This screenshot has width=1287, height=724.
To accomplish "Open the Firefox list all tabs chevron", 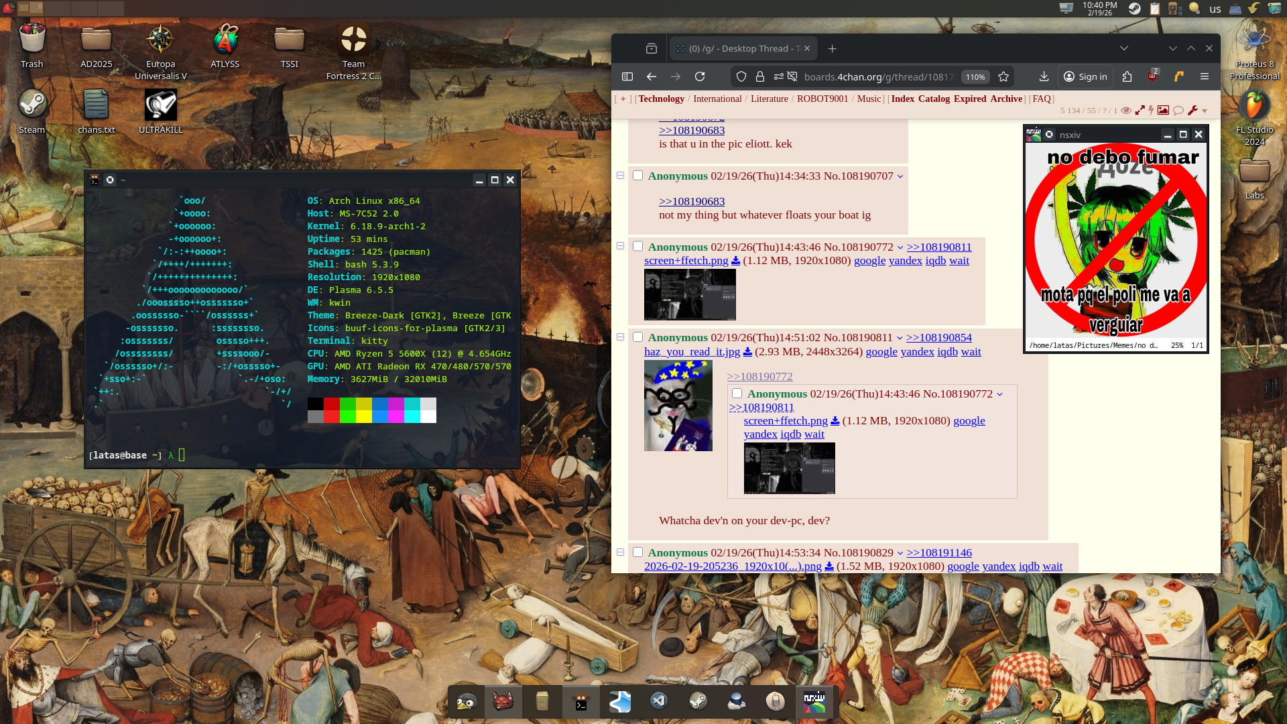I will (1124, 48).
